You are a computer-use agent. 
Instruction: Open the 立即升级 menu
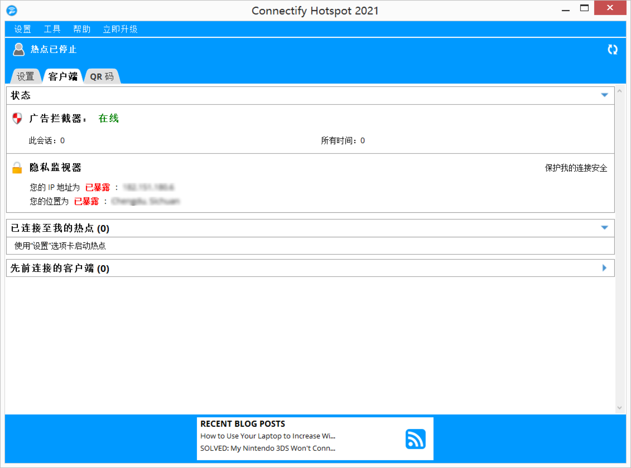pos(120,29)
